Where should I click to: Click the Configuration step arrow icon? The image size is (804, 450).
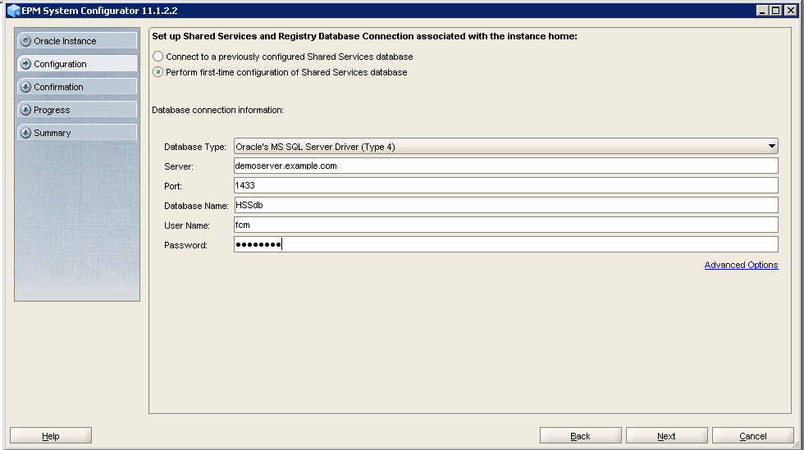pyautogui.click(x=26, y=64)
